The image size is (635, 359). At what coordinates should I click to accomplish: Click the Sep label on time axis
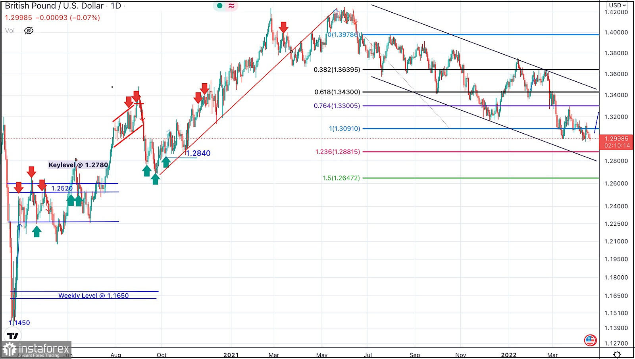[x=415, y=355]
